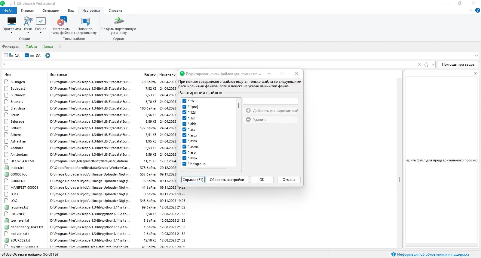
Task: Open the Информация об обновлениях и поддержке link
Action: pos(433,254)
